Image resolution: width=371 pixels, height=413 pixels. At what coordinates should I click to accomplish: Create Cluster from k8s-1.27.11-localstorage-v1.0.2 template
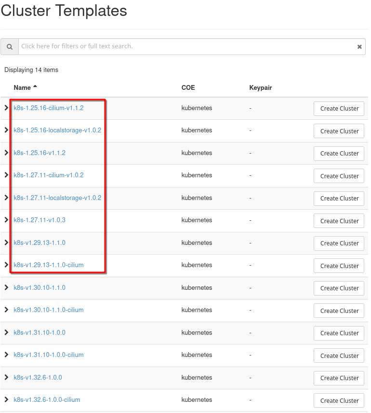pyautogui.click(x=339, y=199)
